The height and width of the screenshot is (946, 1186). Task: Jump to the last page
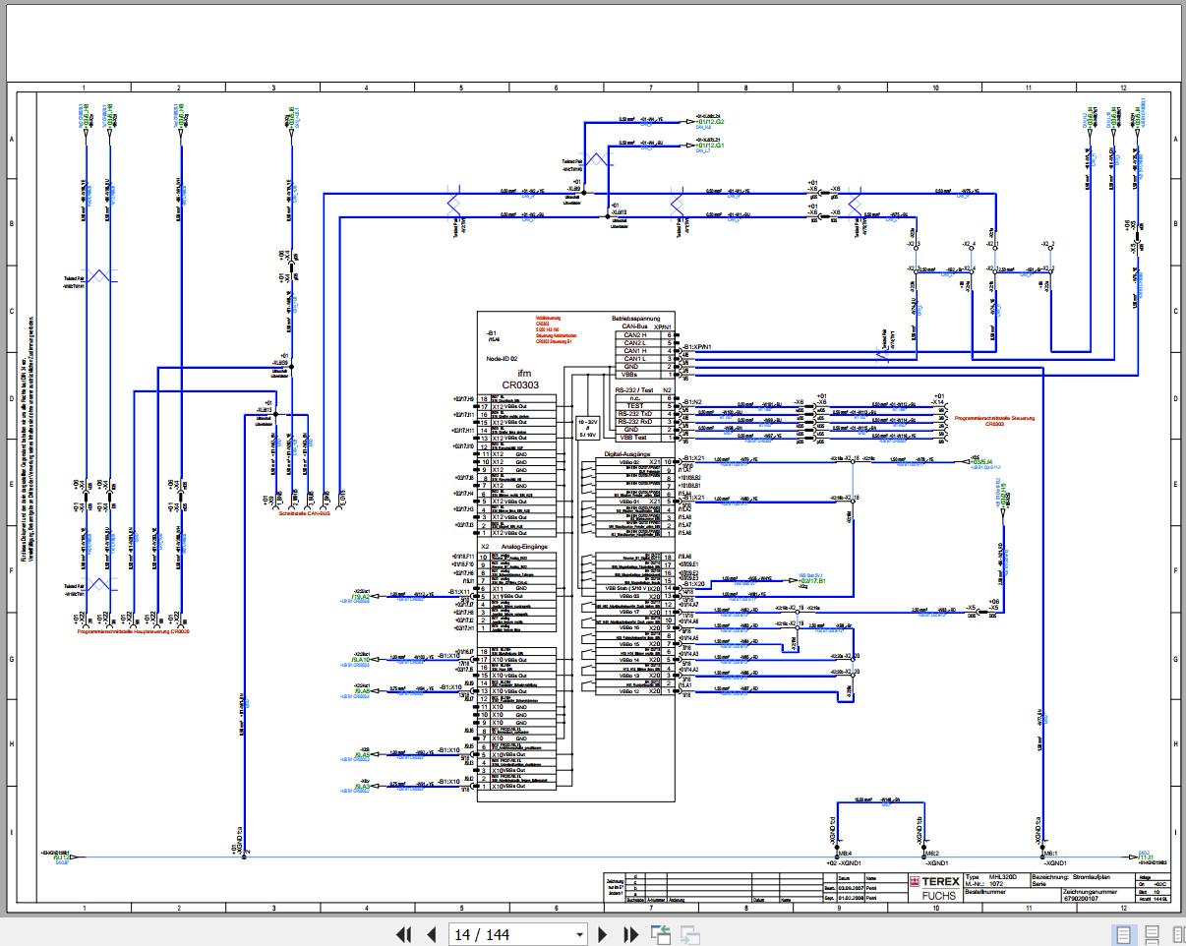tap(631, 934)
